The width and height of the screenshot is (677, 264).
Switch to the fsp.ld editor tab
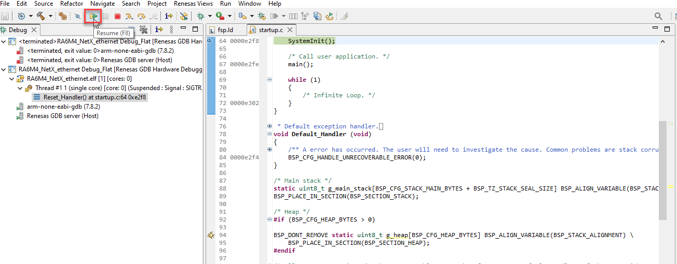225,30
